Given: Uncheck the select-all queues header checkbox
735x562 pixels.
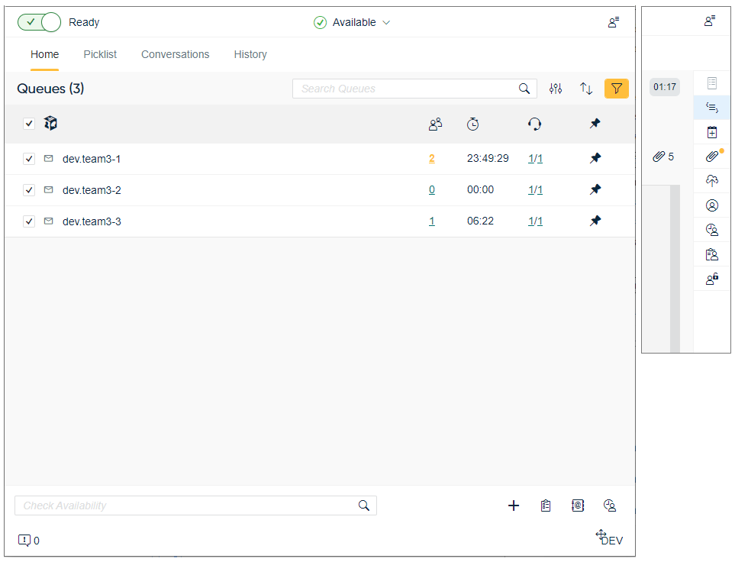Looking at the screenshot, I should tap(29, 124).
